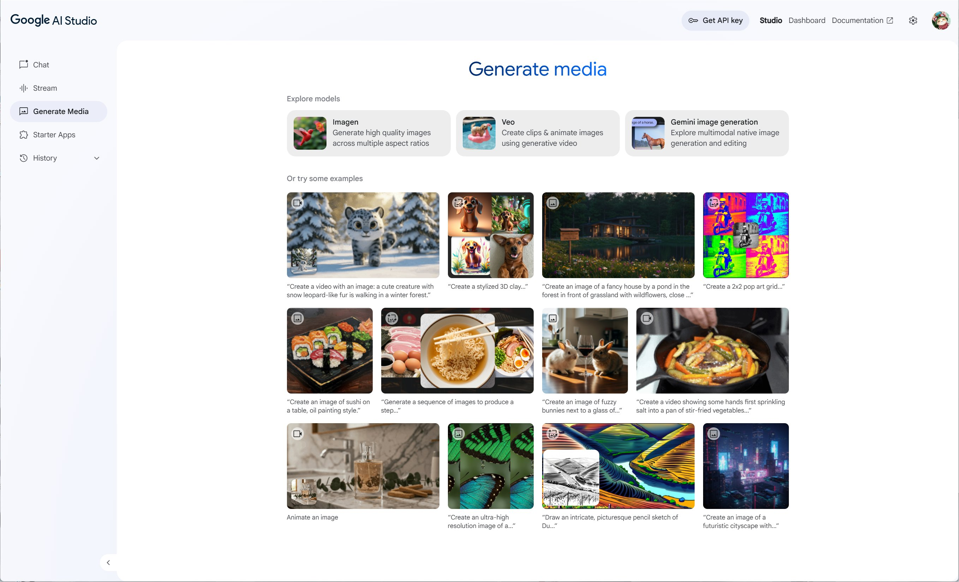Click the caption "Create a 2x2 pop art grid..."
Screen dimensions: 959x582
(x=744, y=287)
